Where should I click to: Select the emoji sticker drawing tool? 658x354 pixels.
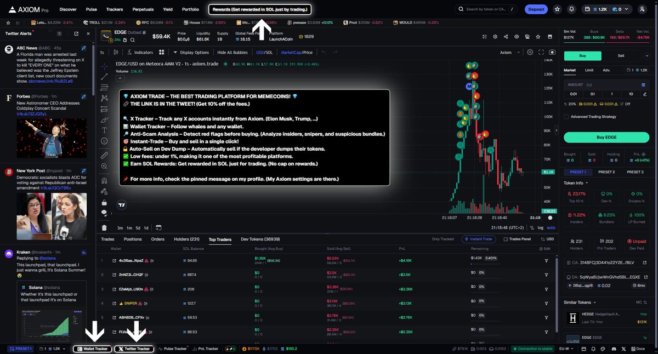tap(104, 141)
